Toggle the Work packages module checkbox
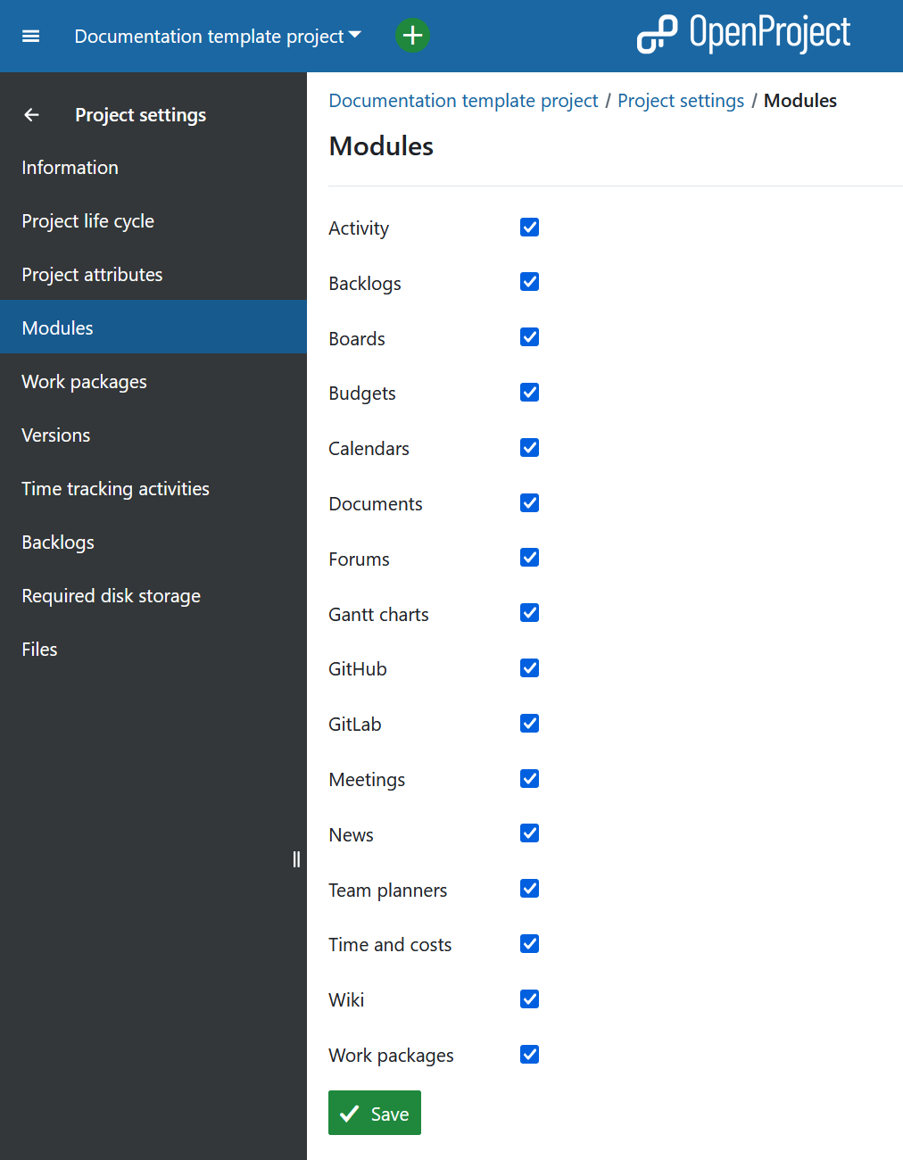Screen dimensions: 903x1160 530,1055
